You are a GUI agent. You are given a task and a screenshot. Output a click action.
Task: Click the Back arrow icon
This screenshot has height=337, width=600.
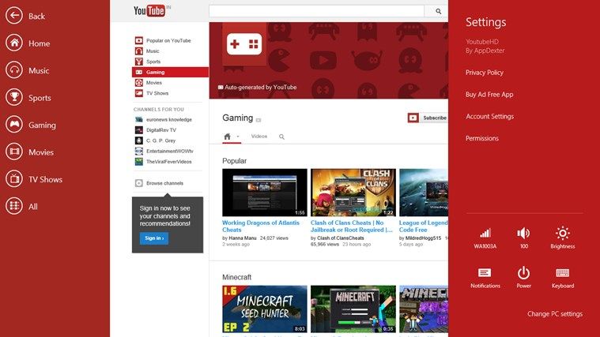14,16
